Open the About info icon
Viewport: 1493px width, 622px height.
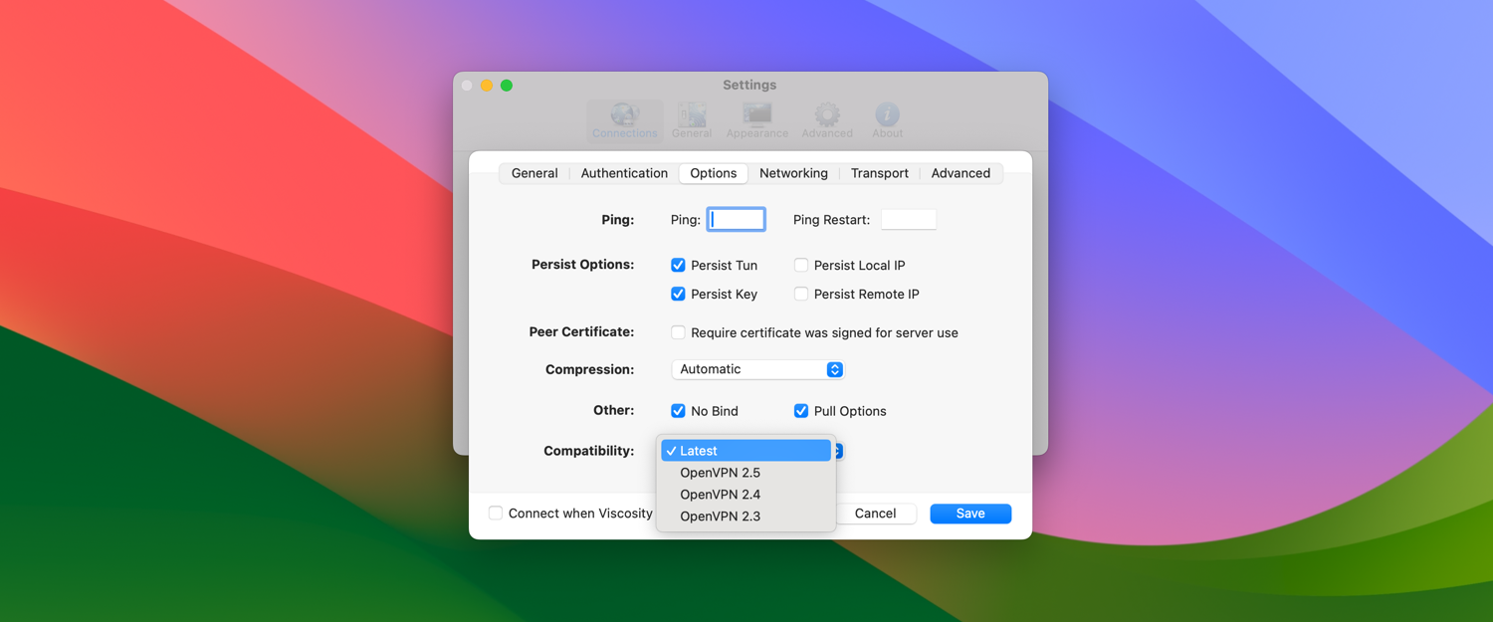pos(887,119)
